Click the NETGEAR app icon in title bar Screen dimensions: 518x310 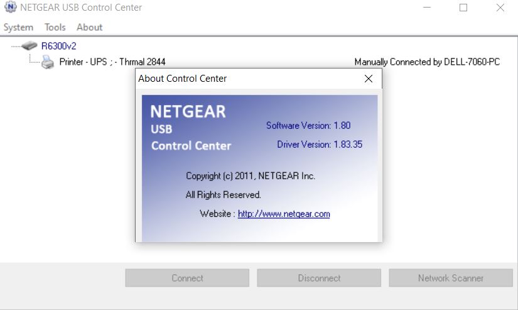click(10, 8)
